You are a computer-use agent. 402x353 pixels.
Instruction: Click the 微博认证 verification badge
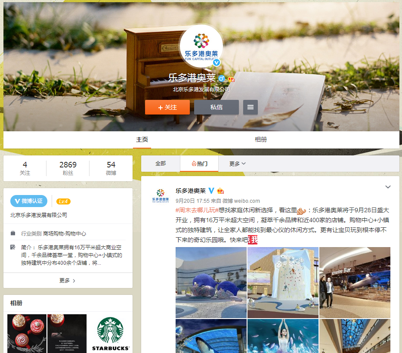pyautogui.click(x=29, y=201)
